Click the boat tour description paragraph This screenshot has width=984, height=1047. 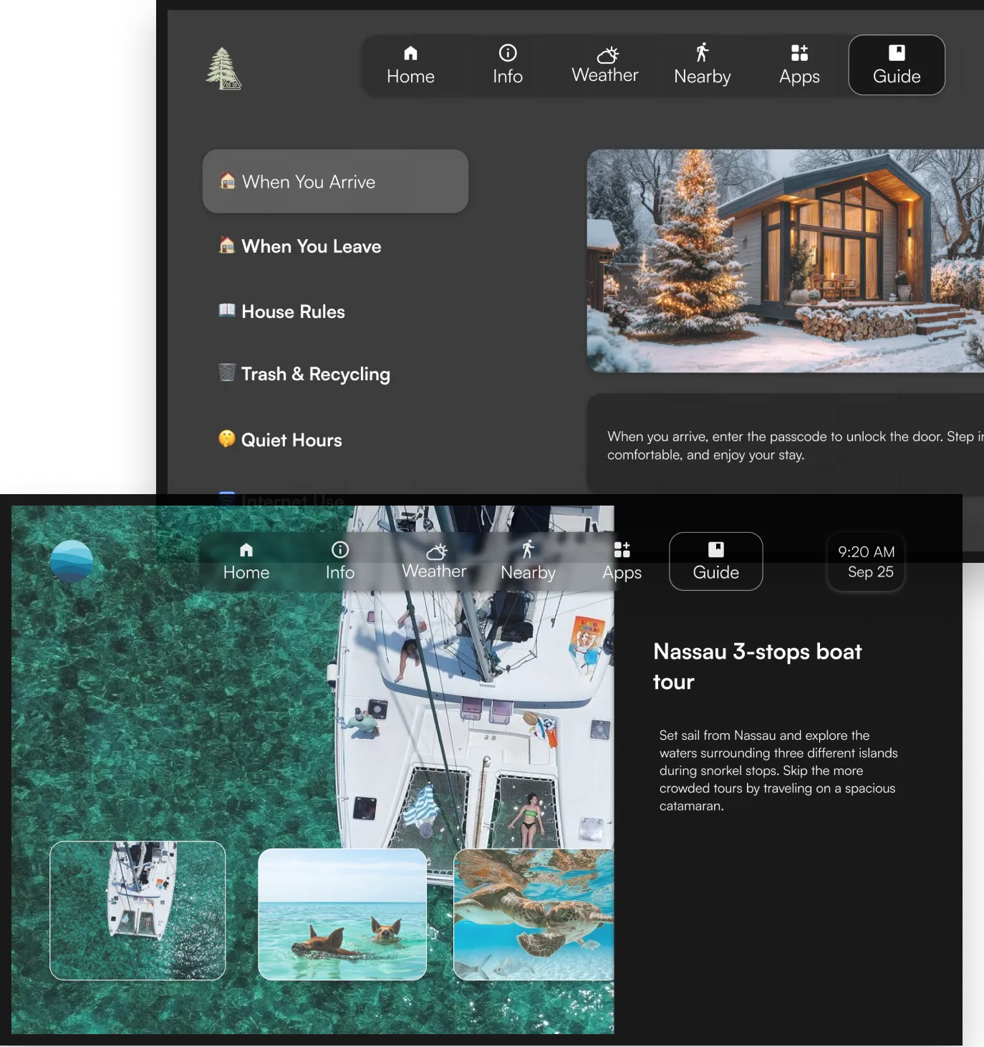point(778,771)
